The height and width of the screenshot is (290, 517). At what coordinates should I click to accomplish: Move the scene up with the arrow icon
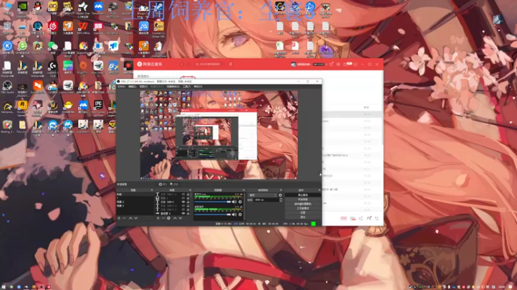click(131, 218)
